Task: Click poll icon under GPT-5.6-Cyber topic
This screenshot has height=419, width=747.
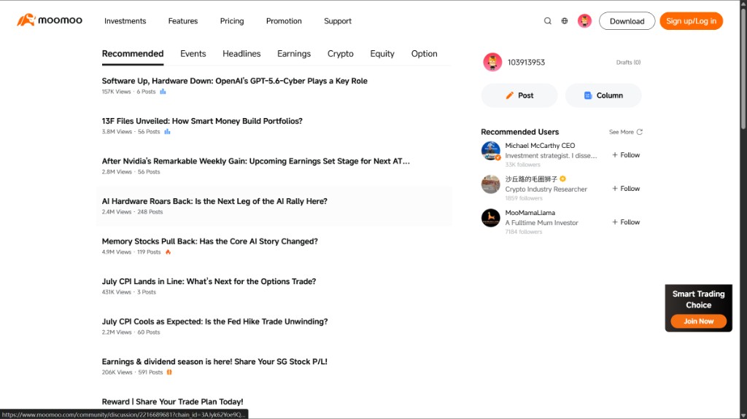Action: click(x=163, y=91)
